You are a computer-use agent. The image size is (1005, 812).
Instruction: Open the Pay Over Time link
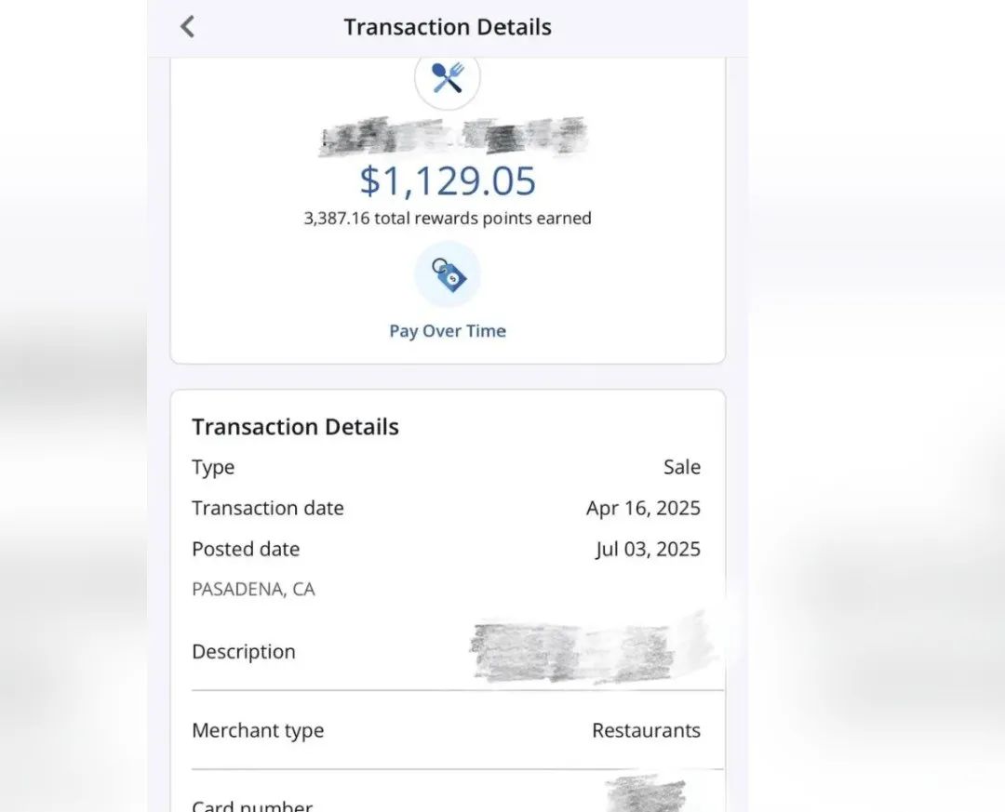pos(448,331)
